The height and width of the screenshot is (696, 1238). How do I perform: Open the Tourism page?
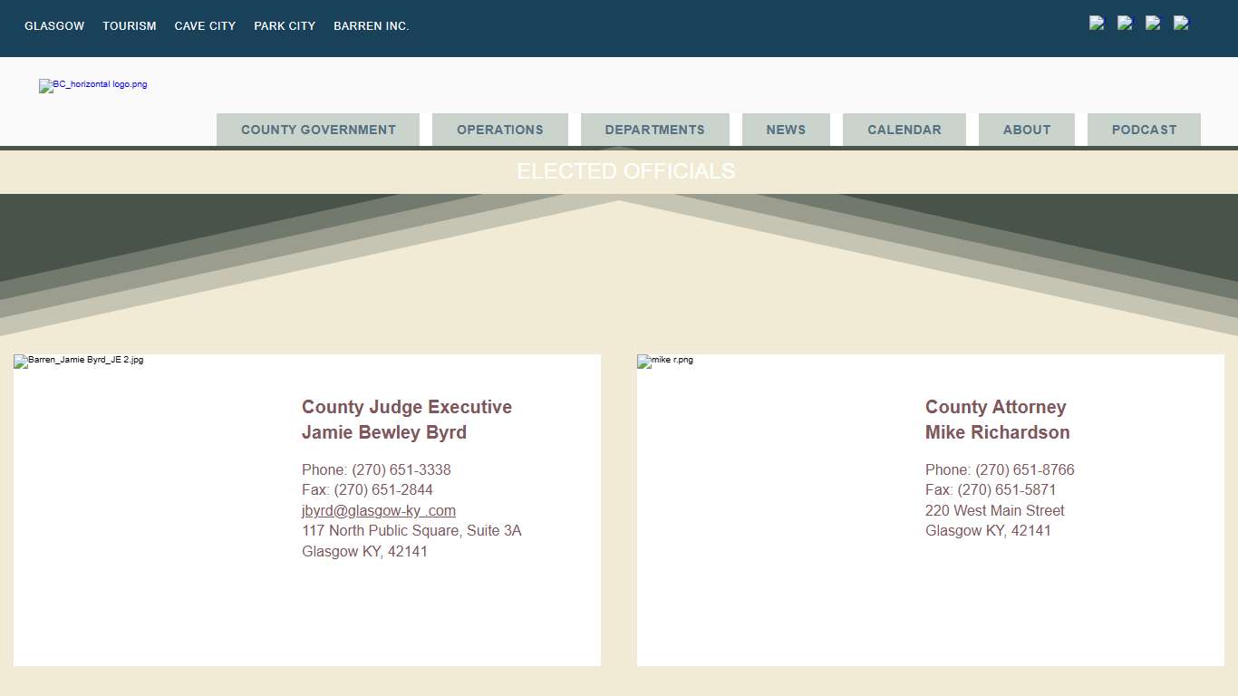click(129, 26)
